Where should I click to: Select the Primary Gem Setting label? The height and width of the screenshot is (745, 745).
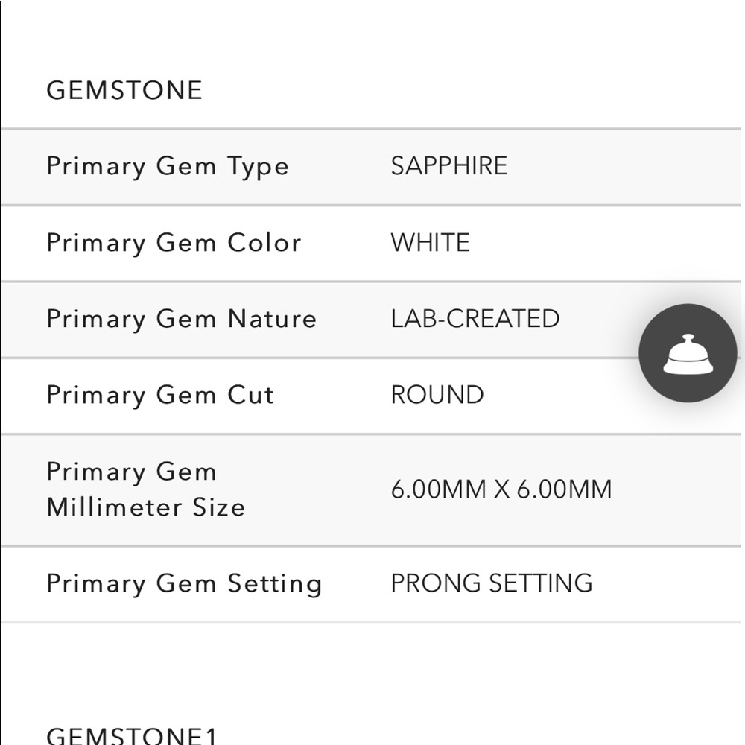[x=184, y=584]
